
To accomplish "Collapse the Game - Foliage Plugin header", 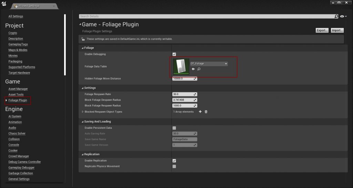I will tap(80, 24).
